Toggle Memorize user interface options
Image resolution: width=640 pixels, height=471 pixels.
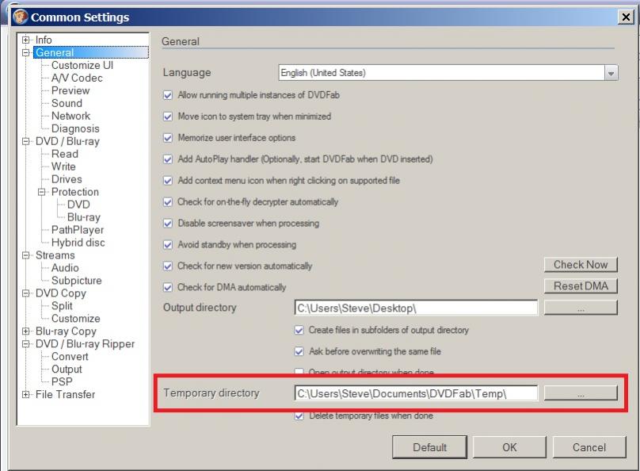168,138
